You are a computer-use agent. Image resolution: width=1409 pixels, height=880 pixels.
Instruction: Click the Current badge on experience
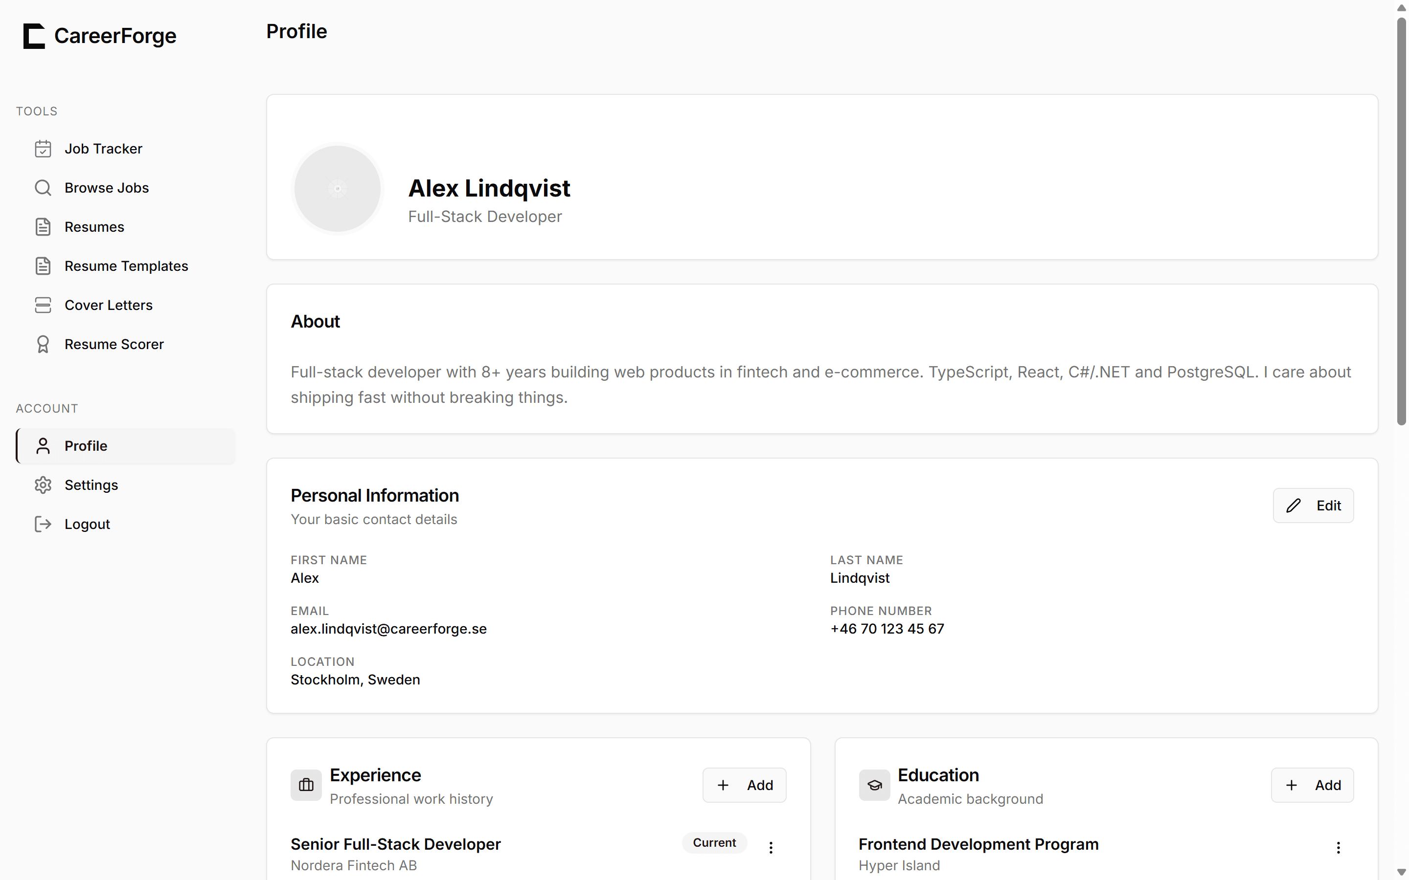[714, 843]
